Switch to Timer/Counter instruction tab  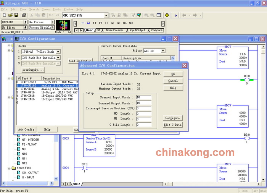(114, 30)
